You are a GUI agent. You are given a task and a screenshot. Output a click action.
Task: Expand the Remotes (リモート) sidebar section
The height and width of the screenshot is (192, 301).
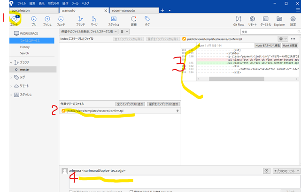tap(11, 86)
